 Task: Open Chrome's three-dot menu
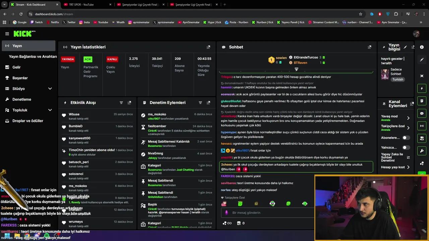pos(424,14)
